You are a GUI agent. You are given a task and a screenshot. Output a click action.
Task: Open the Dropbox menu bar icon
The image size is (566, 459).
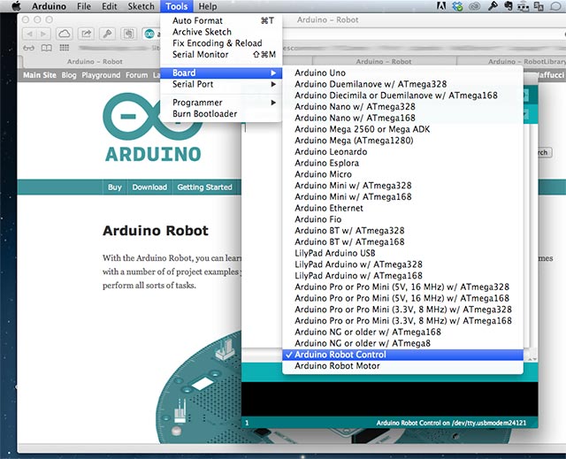coord(458,6)
